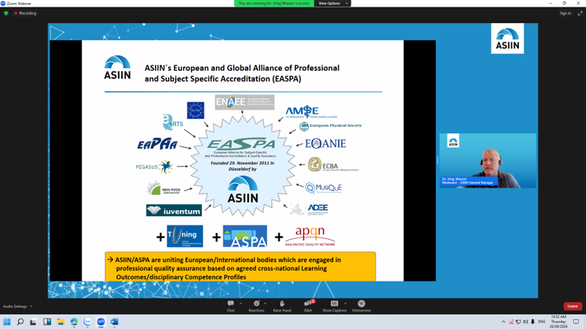
Task: Show hidden system tray icons
Action: coord(503,322)
